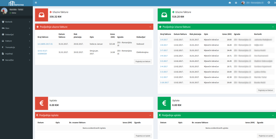Expand the Fakture sidebar menu
This screenshot has width=276, height=139.
click(16, 41)
